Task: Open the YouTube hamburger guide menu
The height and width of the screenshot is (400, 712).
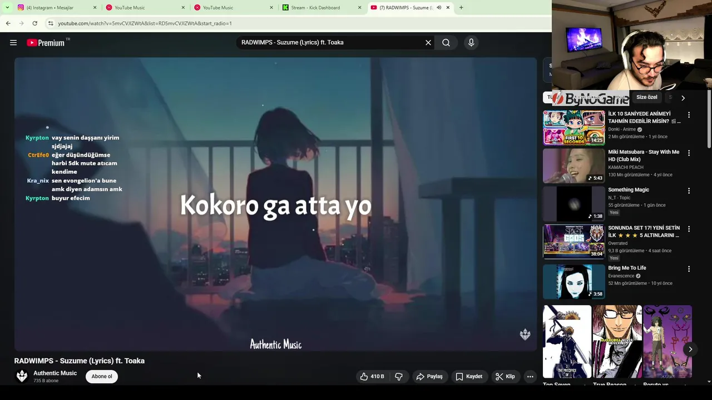Action: (13, 43)
